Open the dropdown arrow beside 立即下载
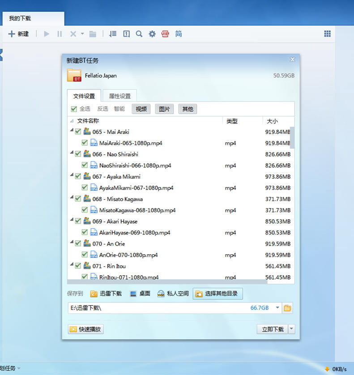Screen dimensions: 354x375 292,329
